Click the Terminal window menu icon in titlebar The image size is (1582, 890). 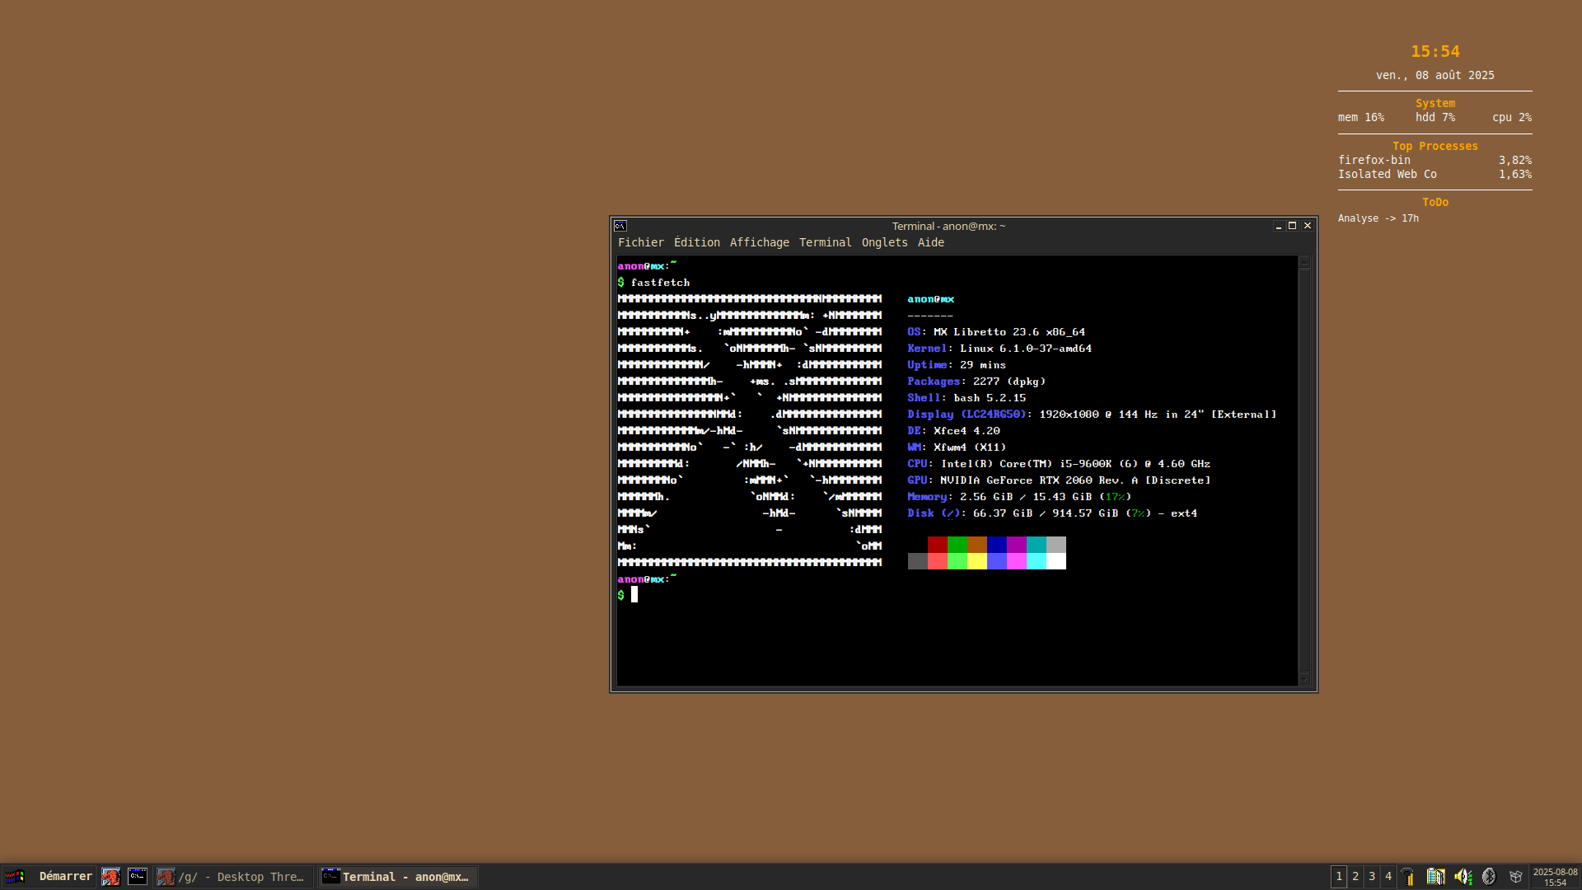[x=620, y=226]
